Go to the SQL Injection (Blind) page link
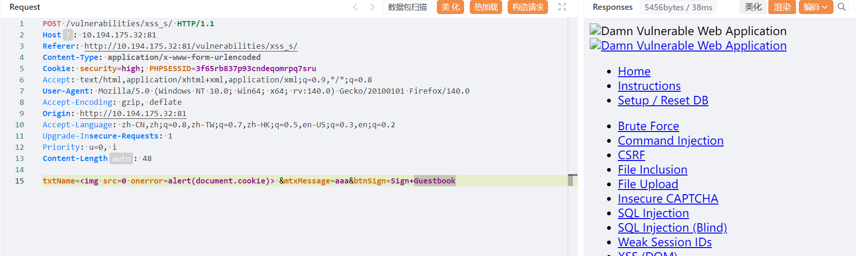This screenshot has height=256, width=856. click(672, 228)
